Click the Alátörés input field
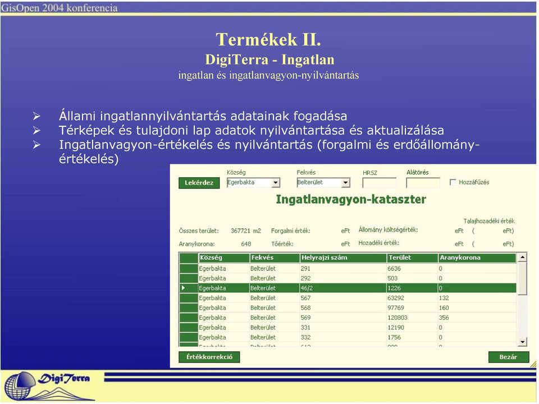539x404 pixels. coord(423,183)
